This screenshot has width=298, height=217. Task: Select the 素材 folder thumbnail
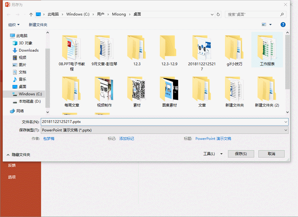pos(136,90)
